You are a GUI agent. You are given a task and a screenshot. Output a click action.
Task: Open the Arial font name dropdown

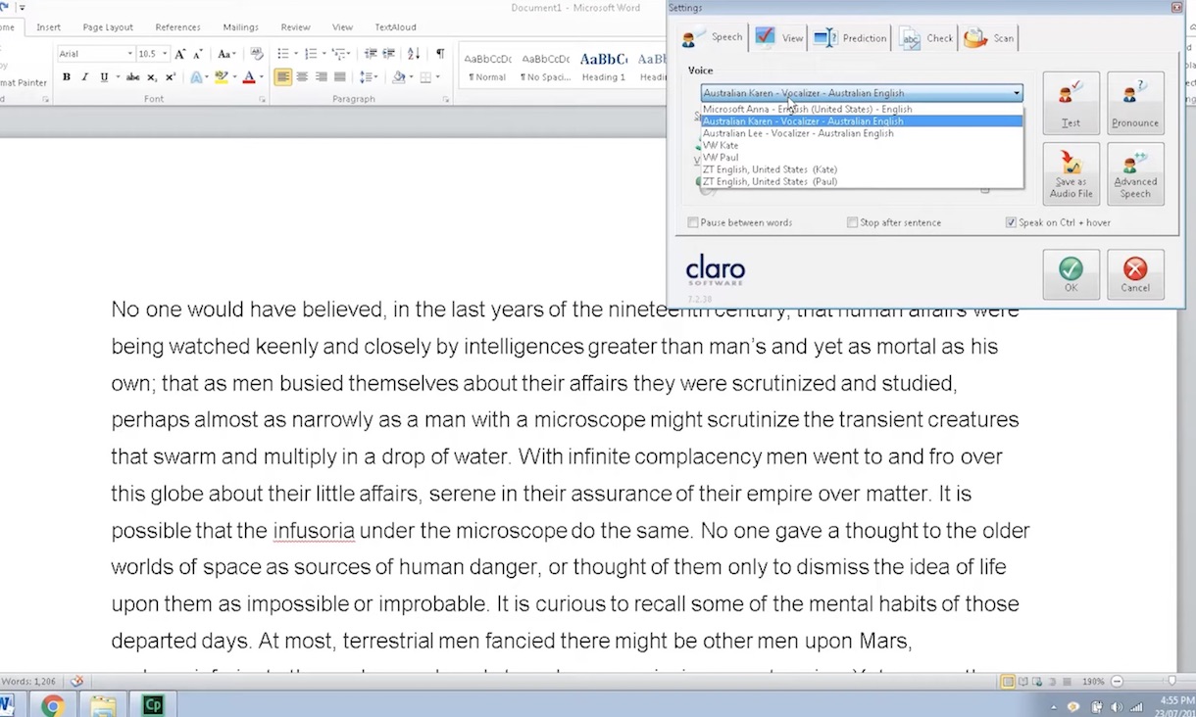click(x=129, y=54)
